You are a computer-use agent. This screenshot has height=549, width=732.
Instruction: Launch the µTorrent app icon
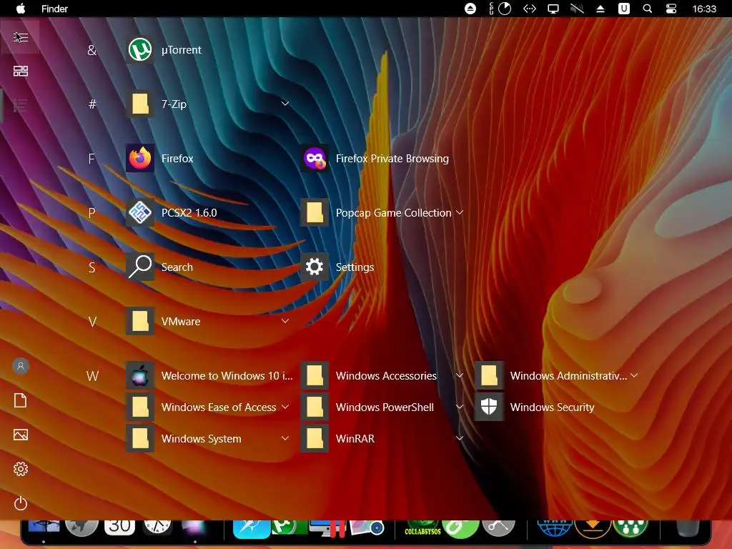point(140,49)
